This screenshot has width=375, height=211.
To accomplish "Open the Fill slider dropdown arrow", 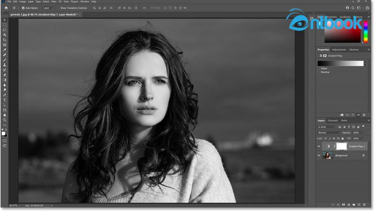I will (362, 138).
